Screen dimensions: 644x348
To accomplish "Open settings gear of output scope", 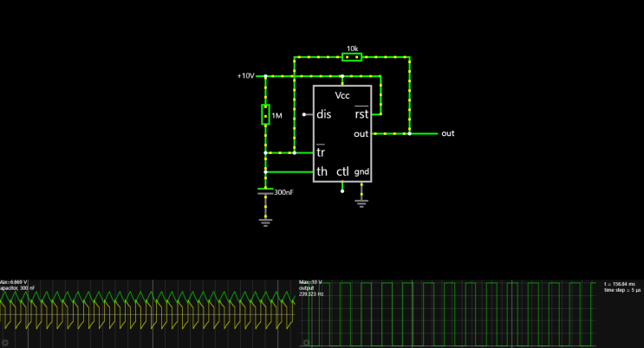I will click(x=306, y=343).
